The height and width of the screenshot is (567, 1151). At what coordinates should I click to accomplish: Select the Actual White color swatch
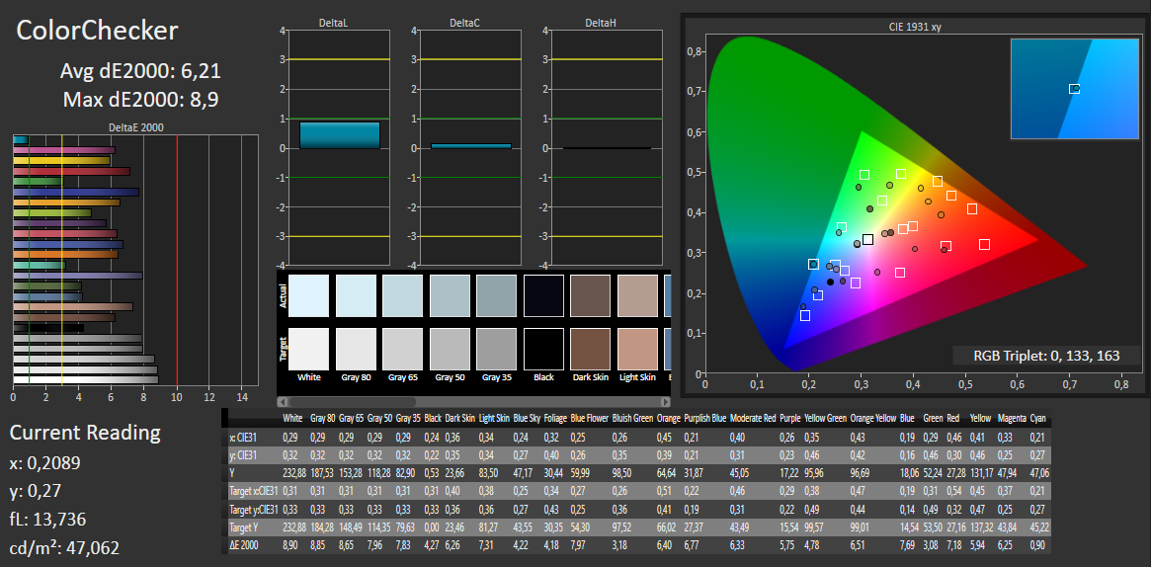[308, 294]
